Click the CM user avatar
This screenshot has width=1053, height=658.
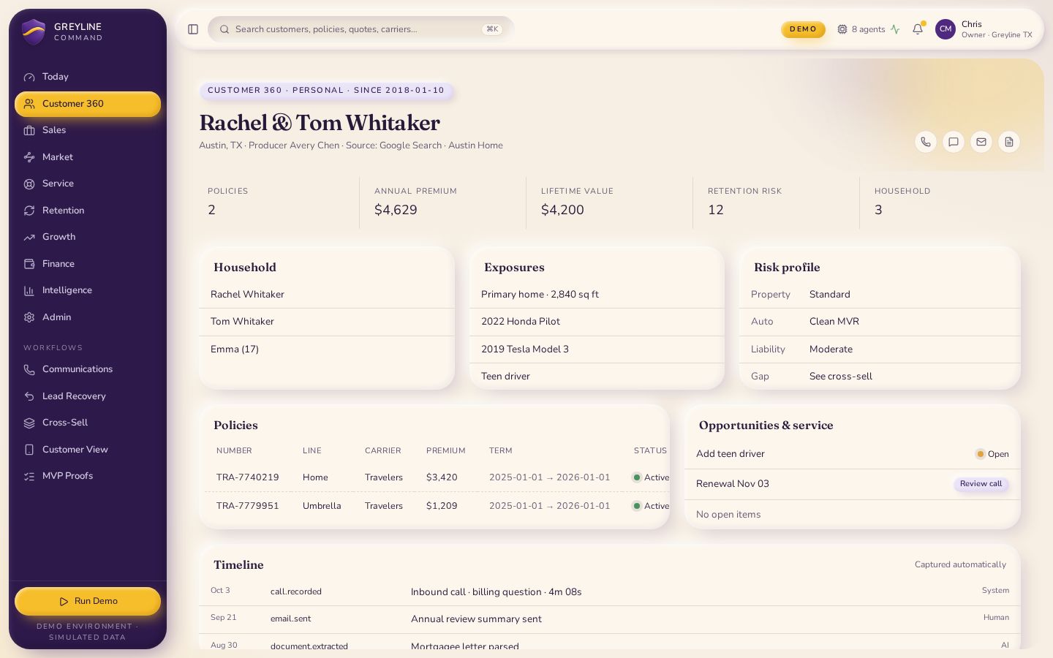[x=946, y=29]
